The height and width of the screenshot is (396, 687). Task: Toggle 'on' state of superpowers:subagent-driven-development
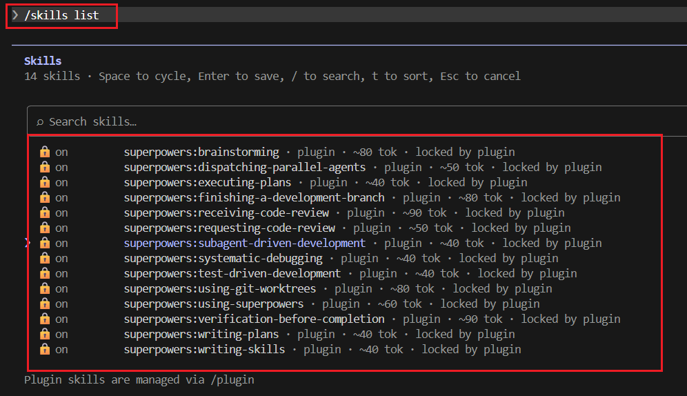[x=61, y=244]
